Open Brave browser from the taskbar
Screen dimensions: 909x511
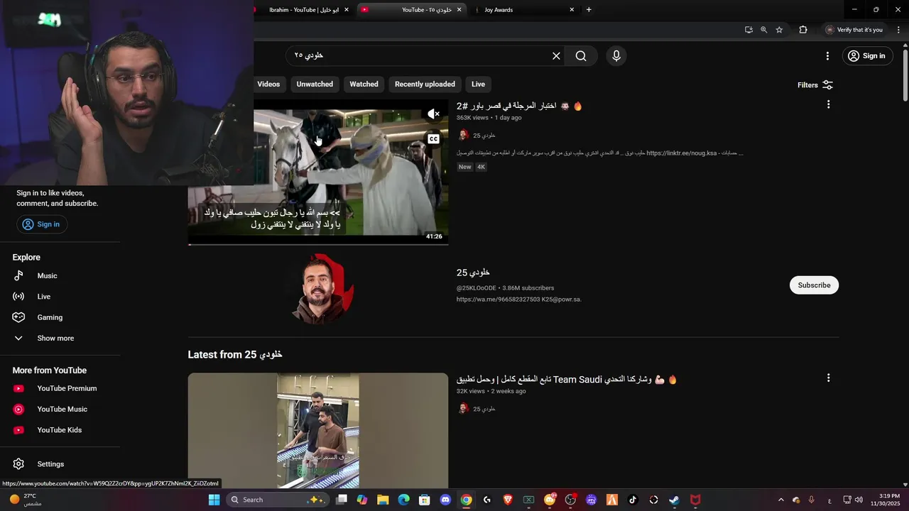pyautogui.click(x=508, y=500)
